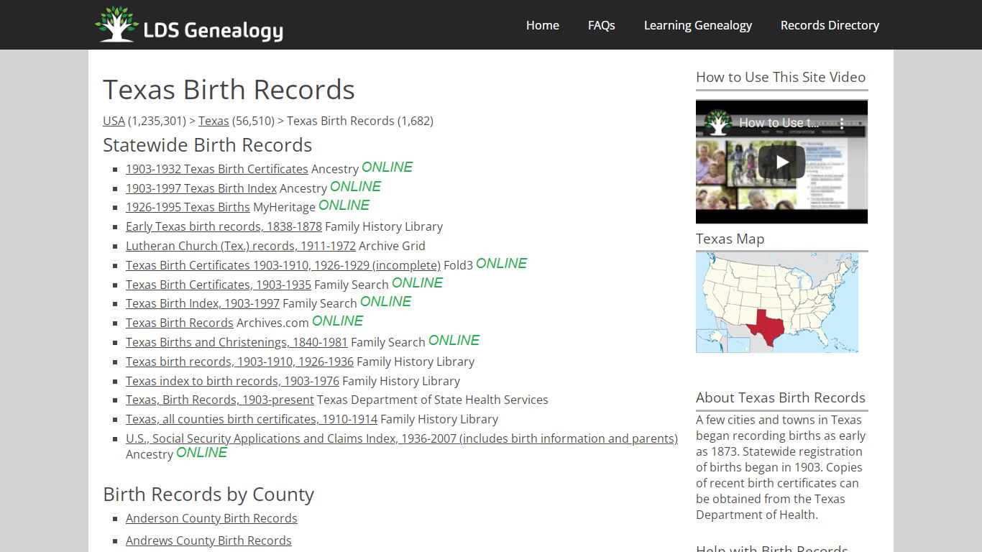Viewport: 982px width, 552px height.
Task: Click Help with Birth Records heading
Action: pyautogui.click(x=772, y=548)
